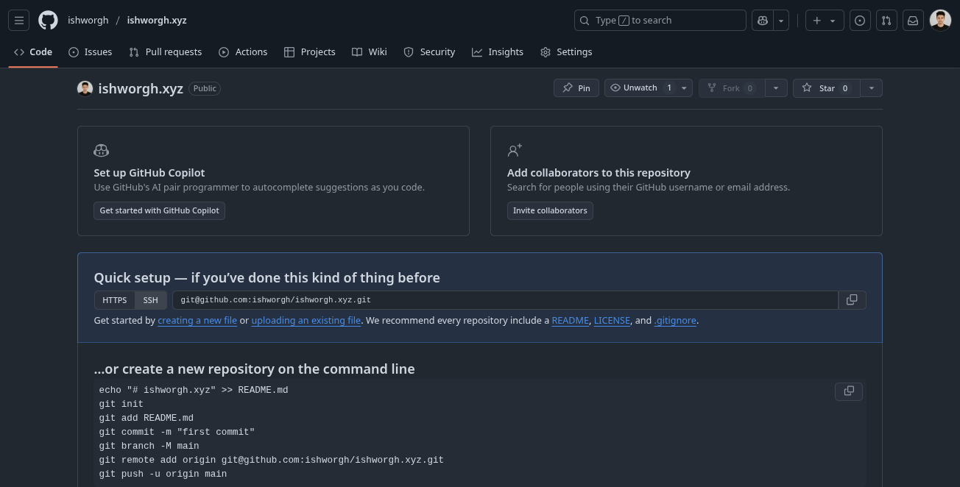Switch the clone URL to HTTPS

pyautogui.click(x=114, y=299)
